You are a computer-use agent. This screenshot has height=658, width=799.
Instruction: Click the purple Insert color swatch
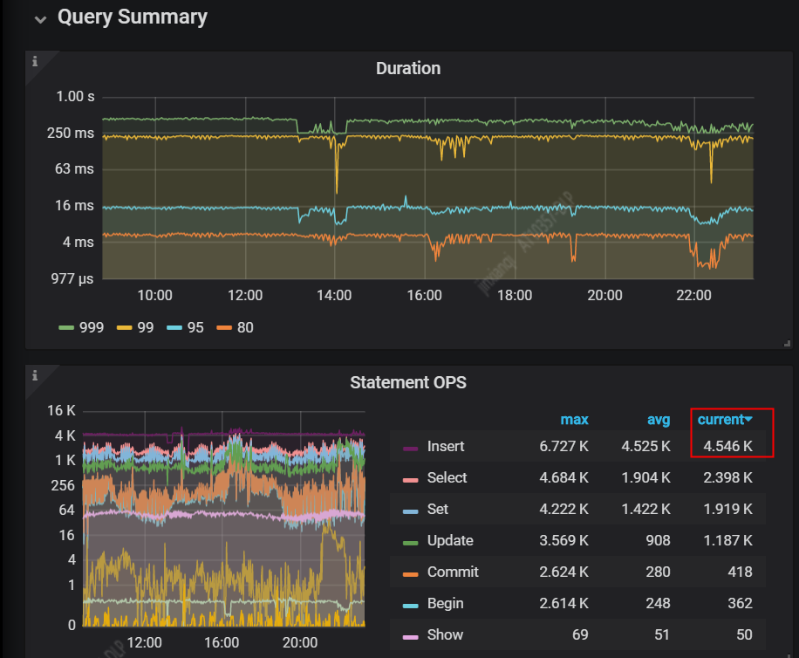410,449
